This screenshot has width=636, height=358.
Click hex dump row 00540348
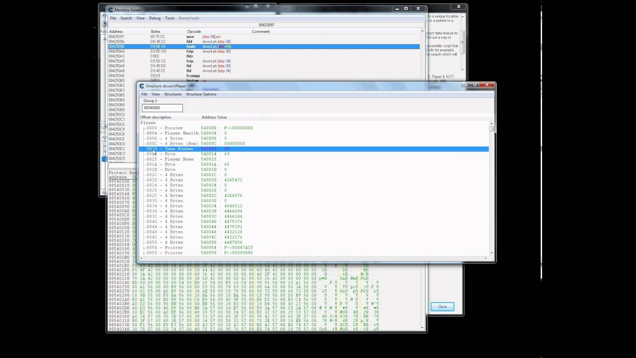pos(246,329)
